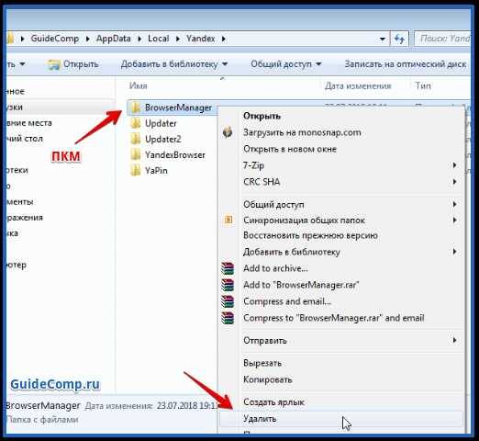Click the BrowserManager folder icon

135,107
